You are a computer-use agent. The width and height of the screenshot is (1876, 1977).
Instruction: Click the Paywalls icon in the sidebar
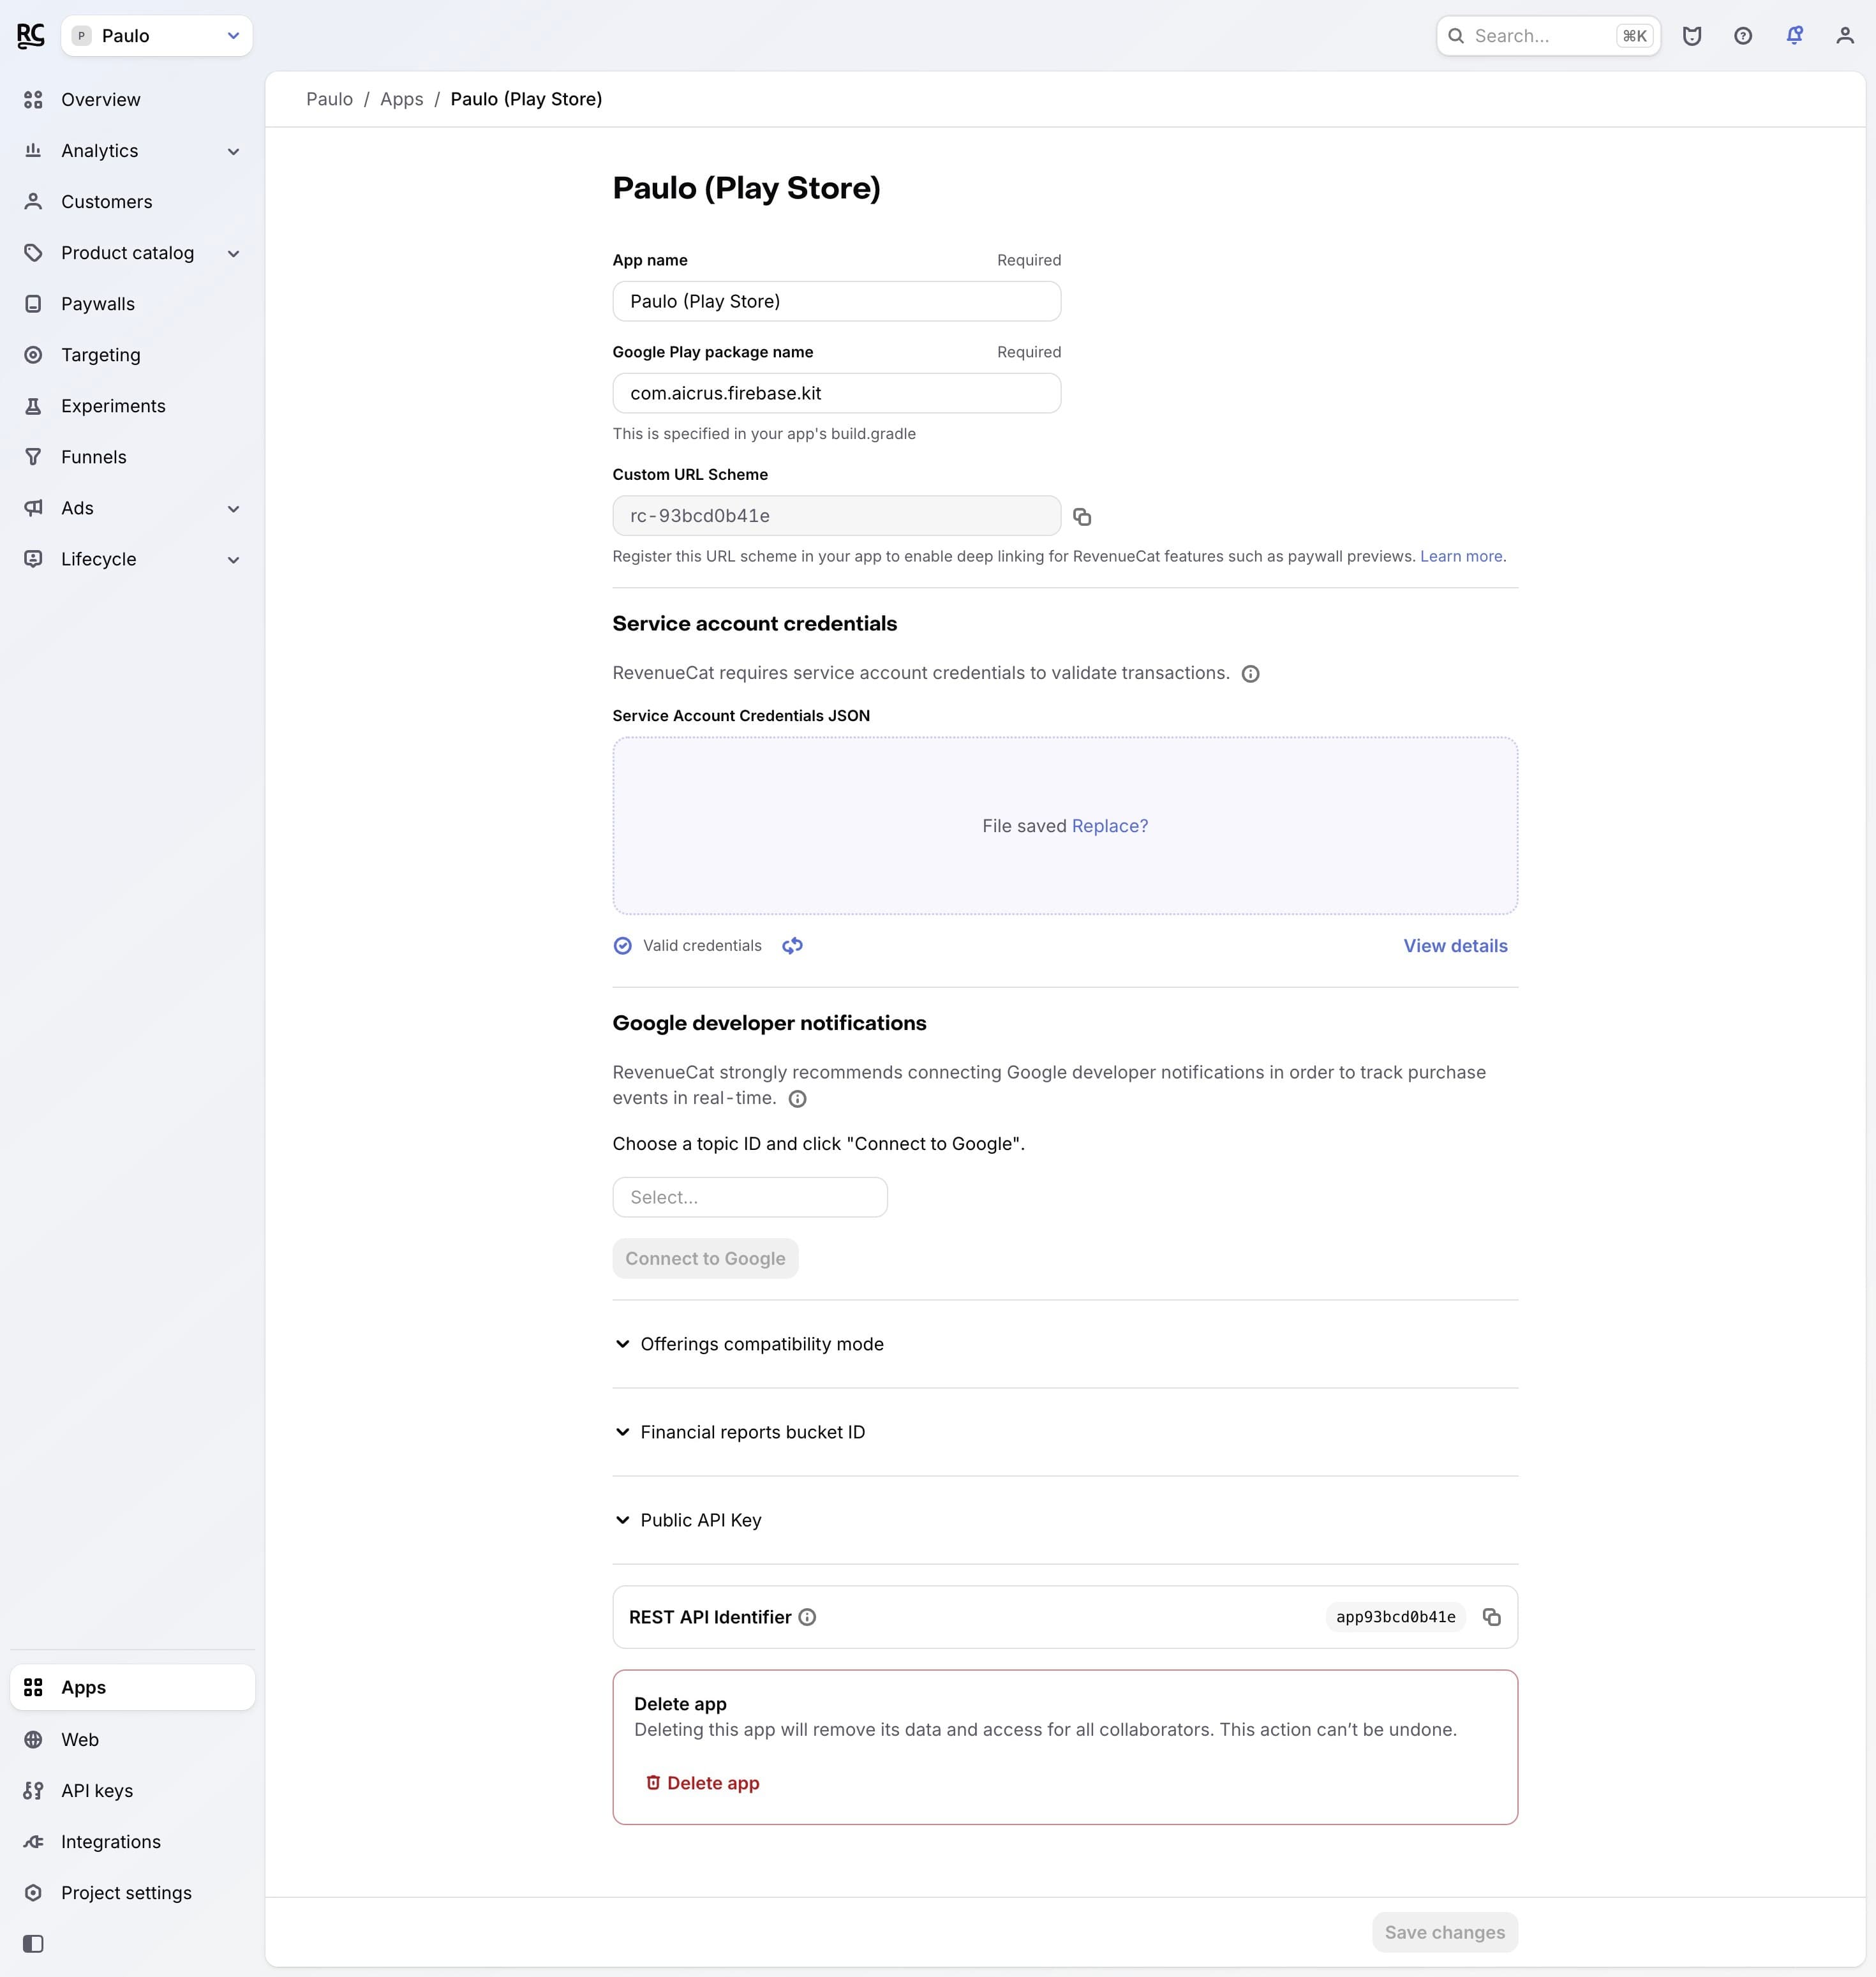click(33, 304)
